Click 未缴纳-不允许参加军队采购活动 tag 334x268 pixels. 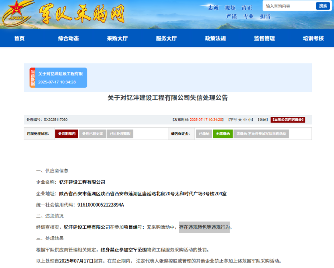coord(261,134)
